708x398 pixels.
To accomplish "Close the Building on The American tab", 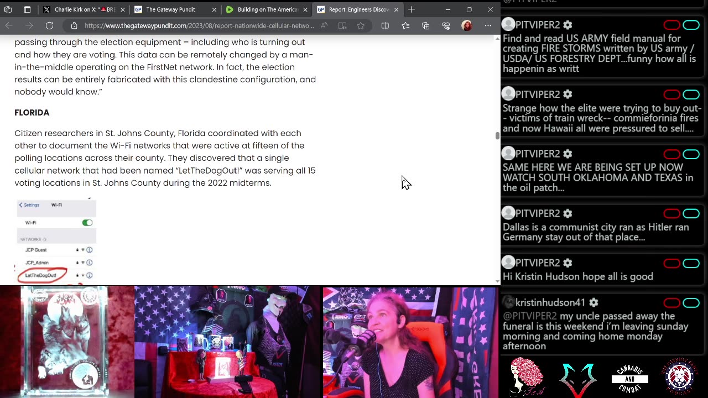I will (305, 9).
